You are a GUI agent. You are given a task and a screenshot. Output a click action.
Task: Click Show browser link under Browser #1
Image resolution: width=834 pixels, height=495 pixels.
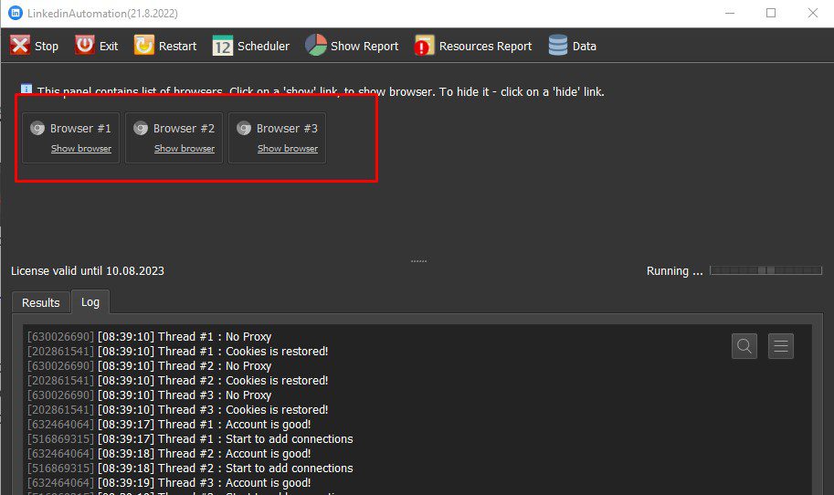(x=81, y=149)
